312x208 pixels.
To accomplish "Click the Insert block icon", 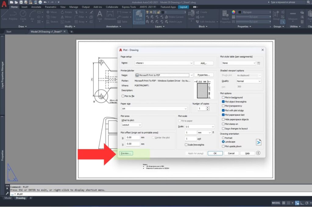I will 191,15.
